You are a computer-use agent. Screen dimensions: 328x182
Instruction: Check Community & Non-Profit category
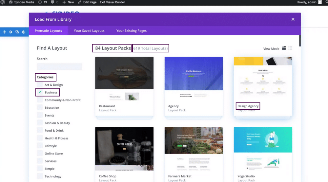pyautogui.click(x=40, y=100)
